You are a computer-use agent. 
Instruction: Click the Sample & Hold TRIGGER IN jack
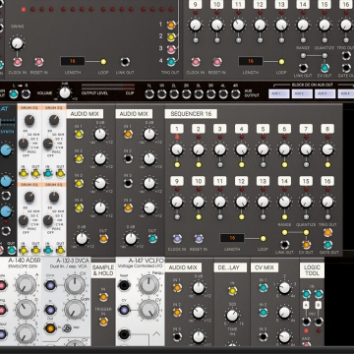click(x=103, y=322)
